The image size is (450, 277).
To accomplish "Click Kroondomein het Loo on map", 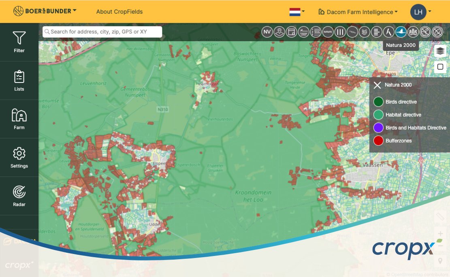I will [x=253, y=196].
